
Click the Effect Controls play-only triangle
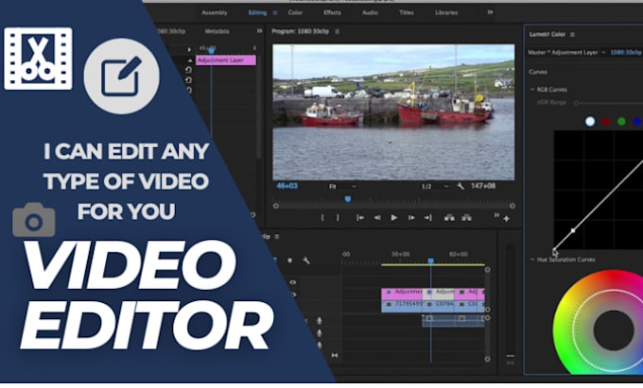189,49
